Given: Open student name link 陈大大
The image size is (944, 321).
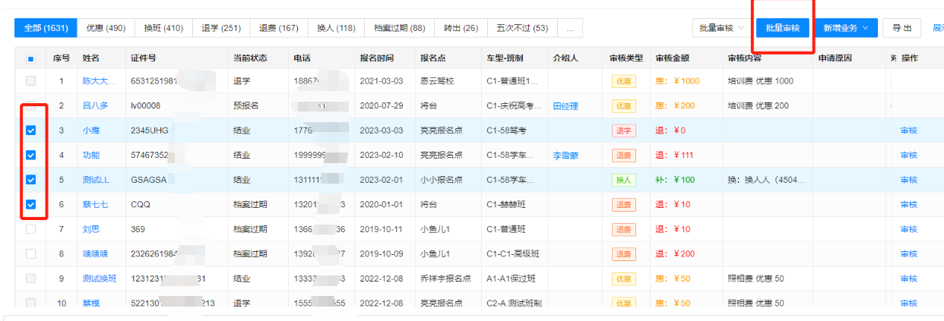Looking at the screenshot, I should click(100, 81).
